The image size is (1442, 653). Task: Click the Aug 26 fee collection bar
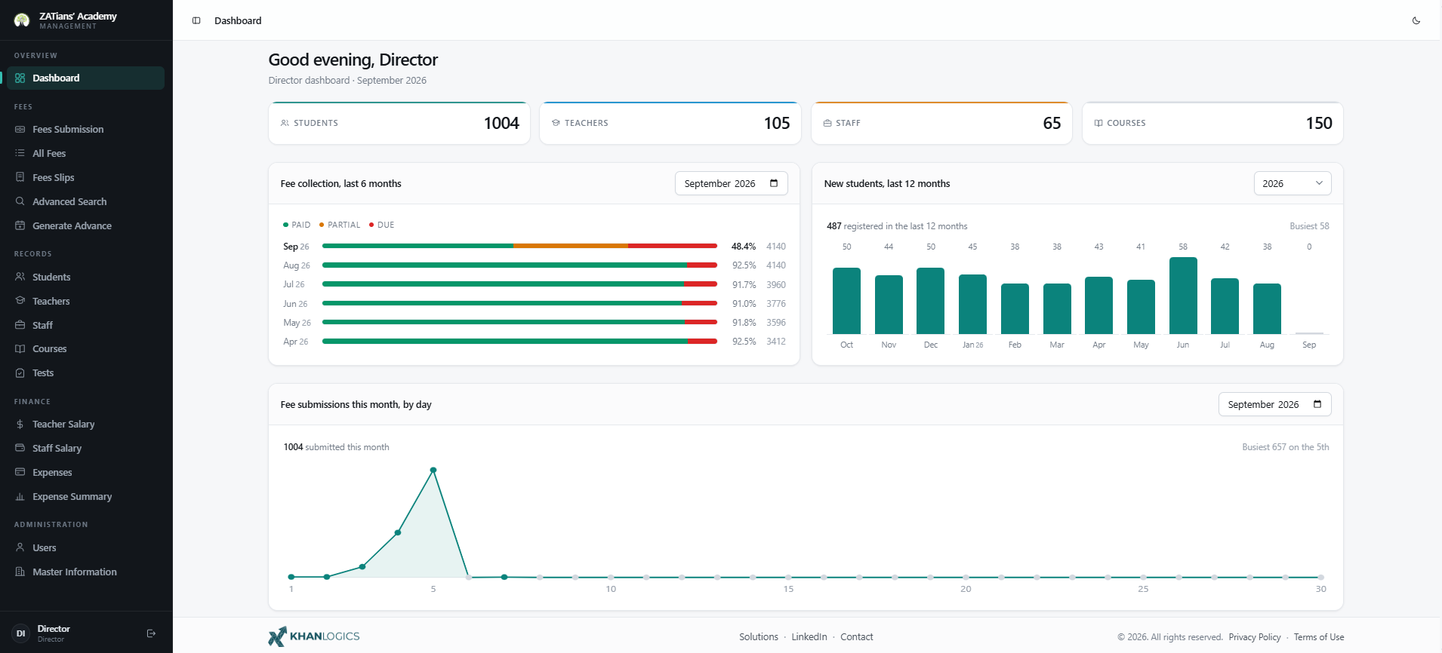(x=519, y=265)
